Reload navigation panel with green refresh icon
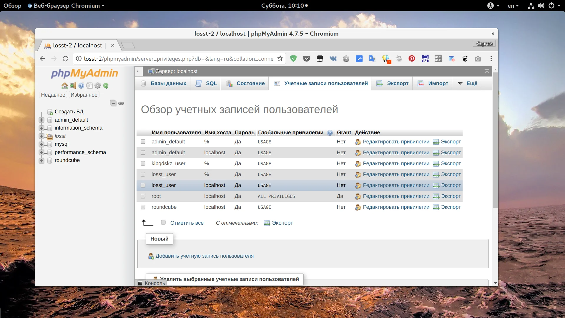Viewport: 565px width, 318px height. coord(106,86)
